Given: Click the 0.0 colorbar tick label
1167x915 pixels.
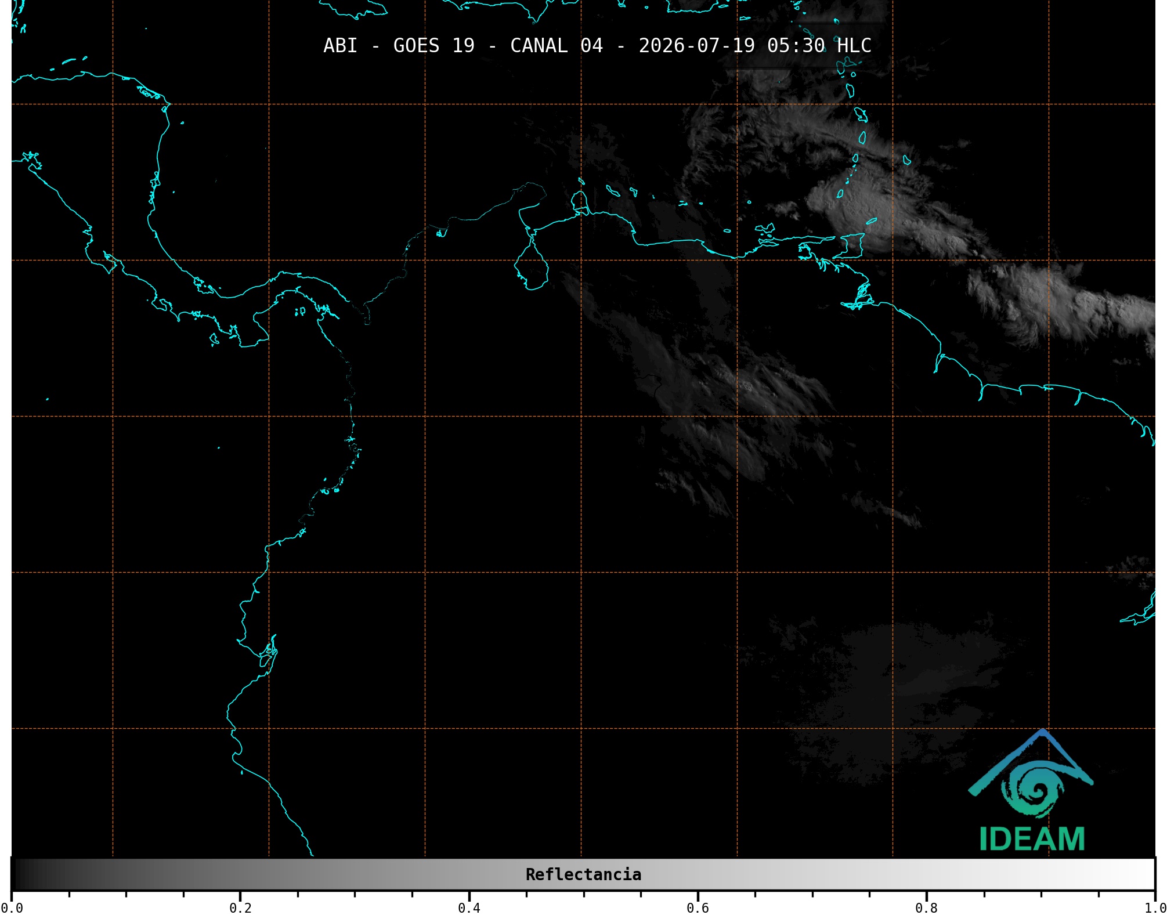Looking at the screenshot, I should point(12,907).
